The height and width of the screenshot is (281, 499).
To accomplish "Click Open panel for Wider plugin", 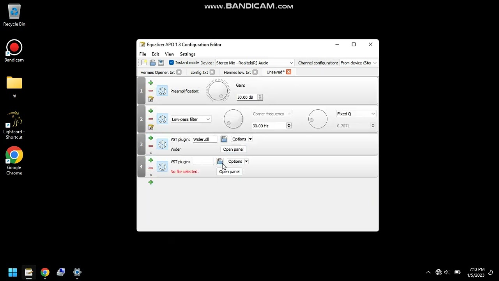I will 233,149.
